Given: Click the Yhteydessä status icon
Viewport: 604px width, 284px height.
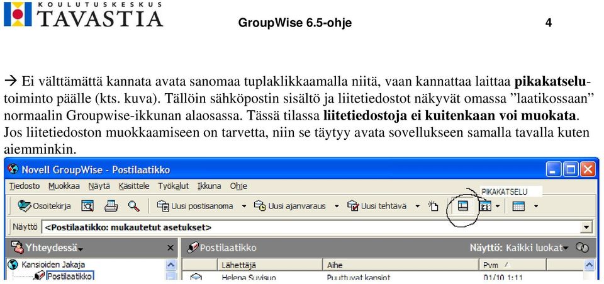Looking at the screenshot, I should 17,247.
